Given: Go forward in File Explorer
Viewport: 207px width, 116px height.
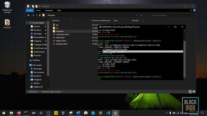Looking at the screenshot, I should click(x=33, y=15).
